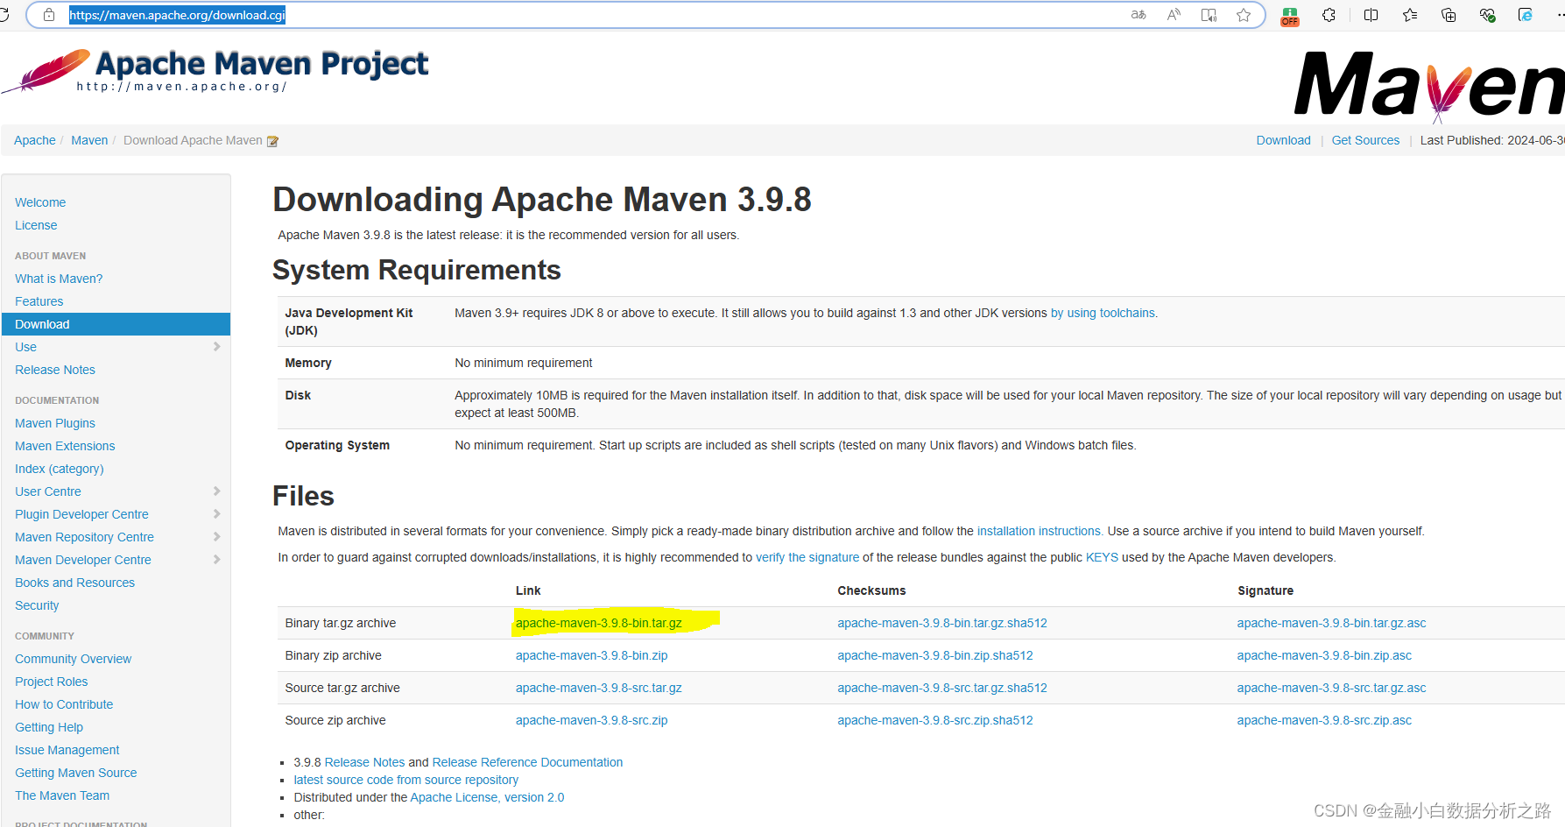Expand the Maven Repository Centre arrow

[216, 537]
